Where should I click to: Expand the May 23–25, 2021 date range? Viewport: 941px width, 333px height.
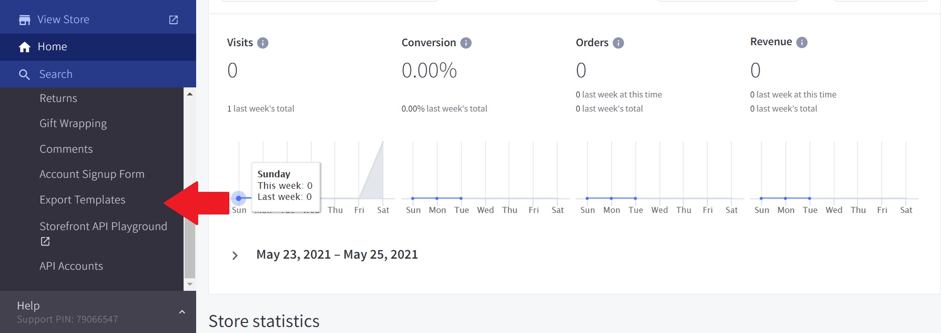click(235, 256)
